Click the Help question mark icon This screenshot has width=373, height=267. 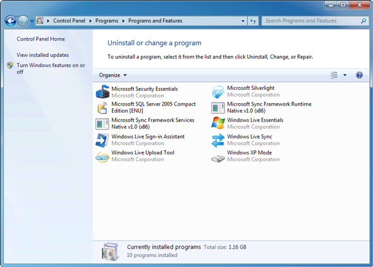tap(359, 75)
